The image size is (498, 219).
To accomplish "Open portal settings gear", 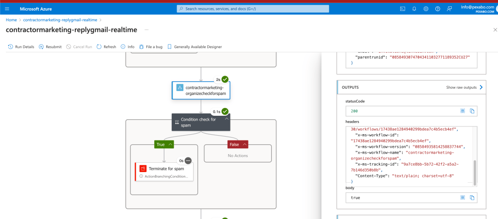I will (x=426, y=9).
